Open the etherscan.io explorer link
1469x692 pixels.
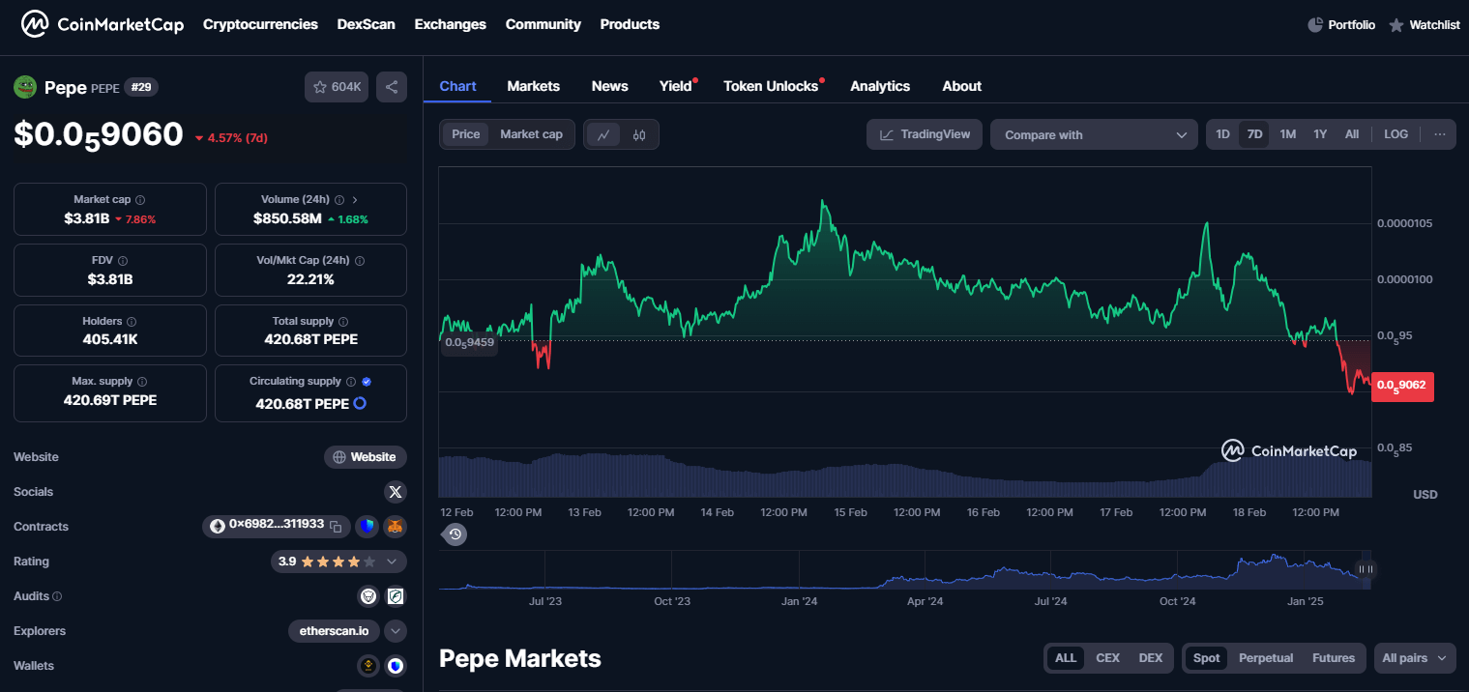pyautogui.click(x=334, y=630)
